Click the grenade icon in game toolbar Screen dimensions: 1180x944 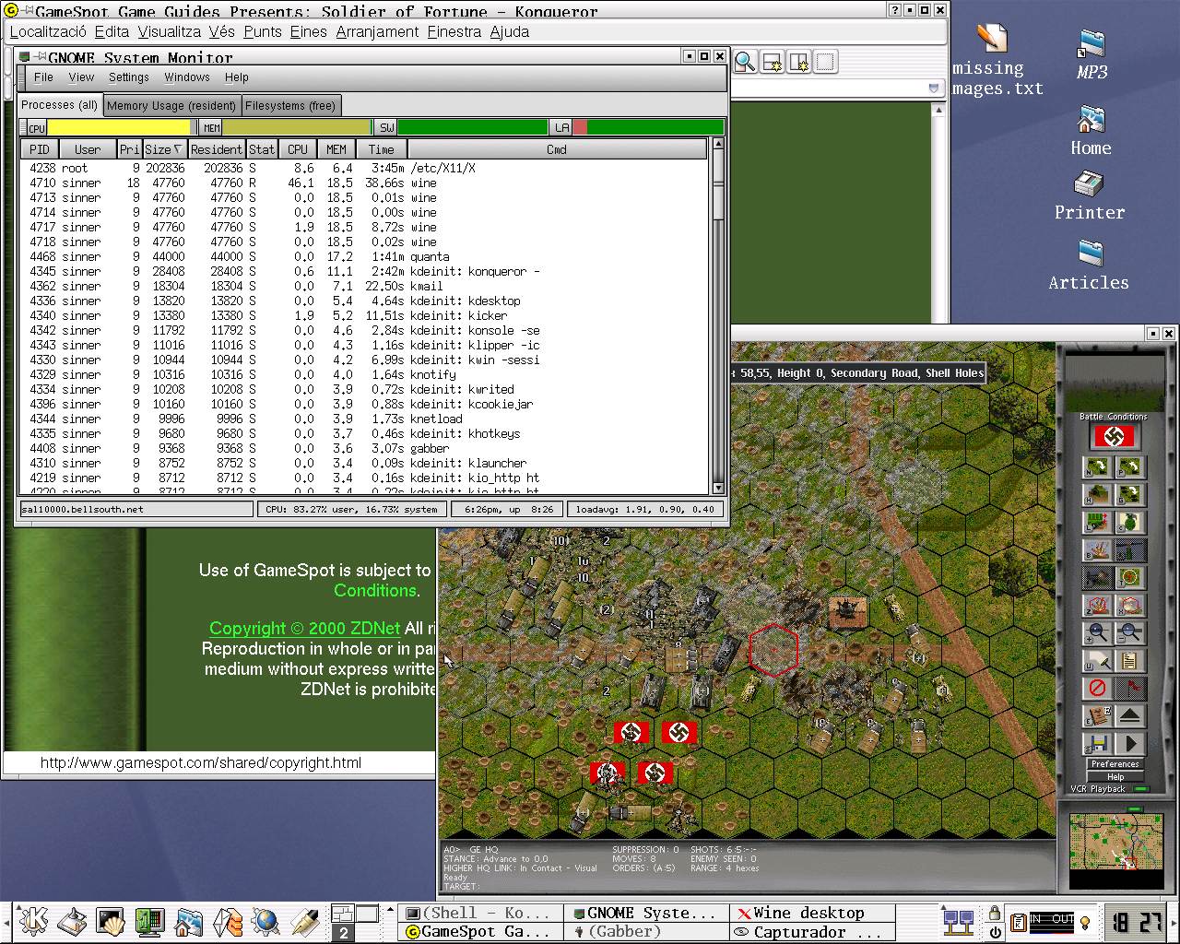click(1130, 523)
